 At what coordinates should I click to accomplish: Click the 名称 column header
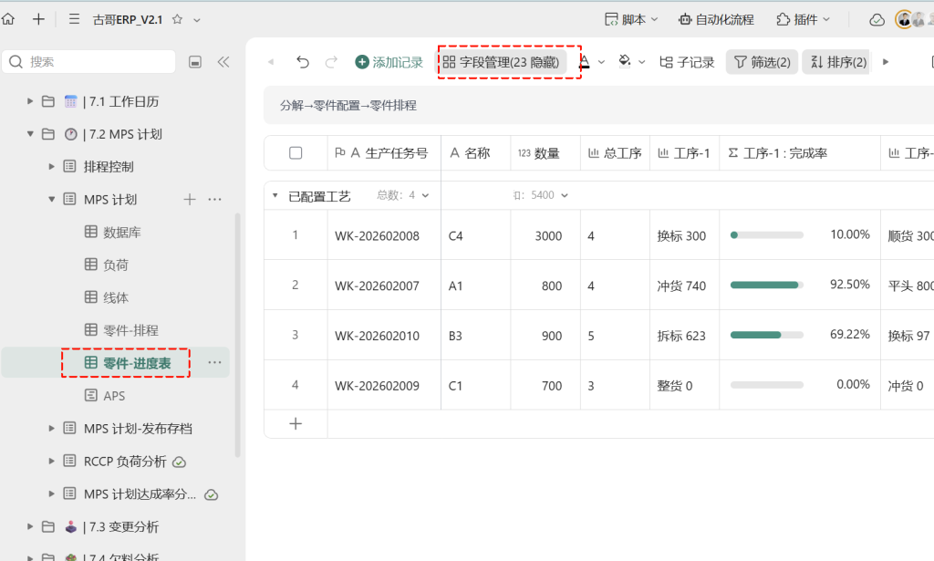tap(475, 153)
